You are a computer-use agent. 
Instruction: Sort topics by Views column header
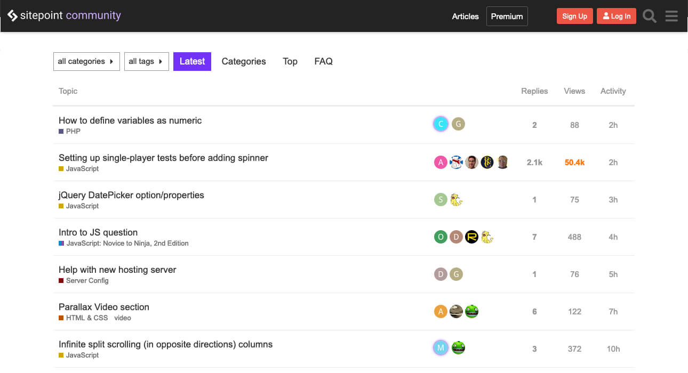[x=574, y=91]
